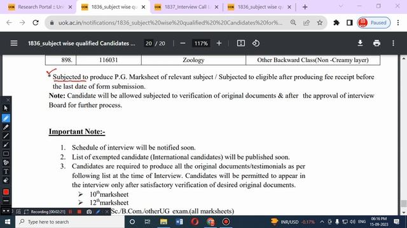Select the arrow drawing tool
This screenshot has width=407, height=228.
[6, 145]
